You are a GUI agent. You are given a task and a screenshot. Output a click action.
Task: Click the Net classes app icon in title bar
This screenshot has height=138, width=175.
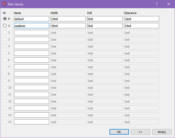click(x=4, y=4)
